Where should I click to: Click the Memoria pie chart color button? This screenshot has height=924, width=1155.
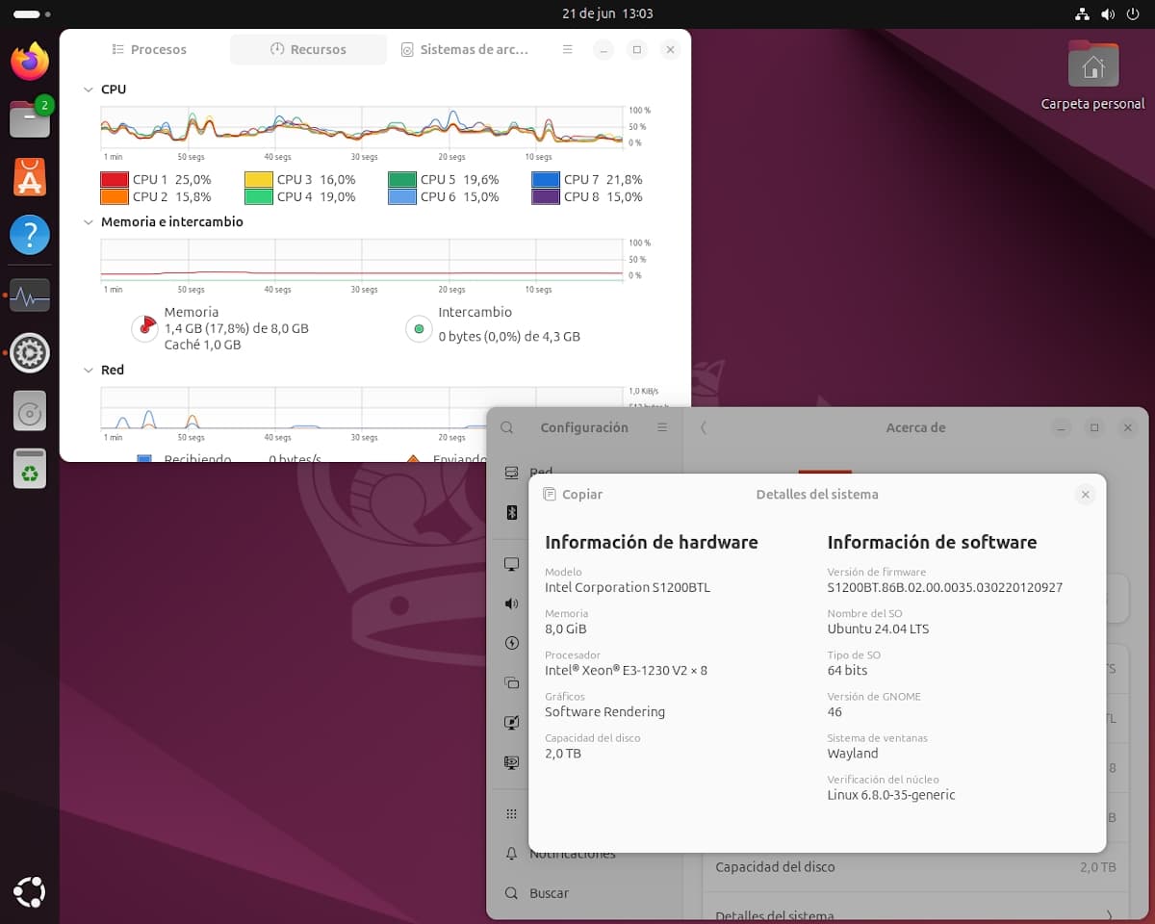tap(144, 328)
